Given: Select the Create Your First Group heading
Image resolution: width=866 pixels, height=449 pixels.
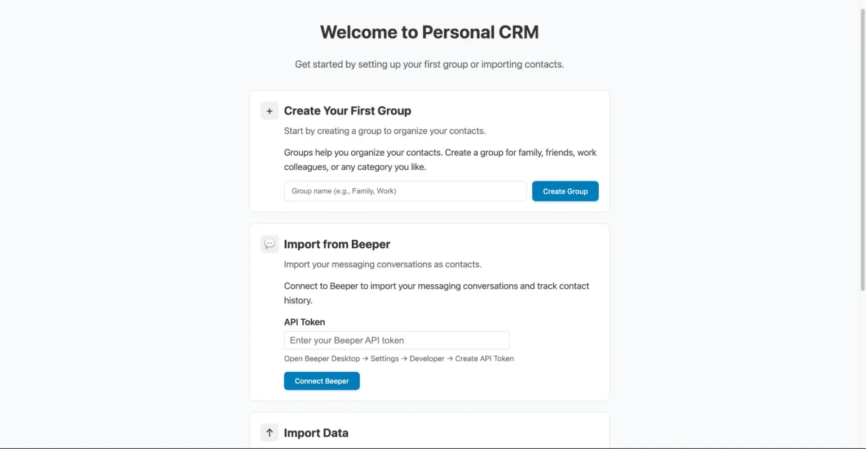Looking at the screenshot, I should [347, 111].
